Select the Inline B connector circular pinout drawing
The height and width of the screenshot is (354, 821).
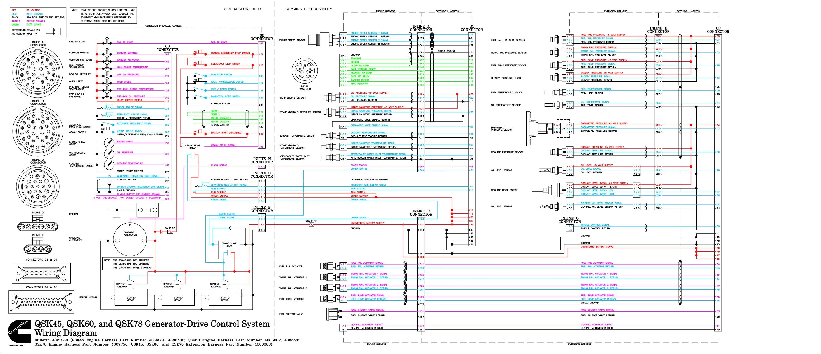[38, 131]
